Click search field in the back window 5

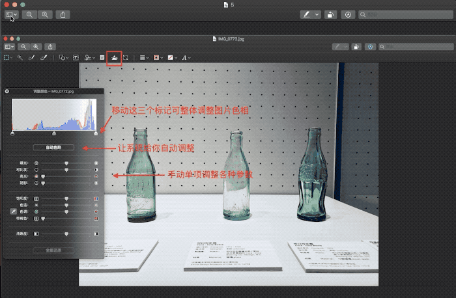pos(406,14)
